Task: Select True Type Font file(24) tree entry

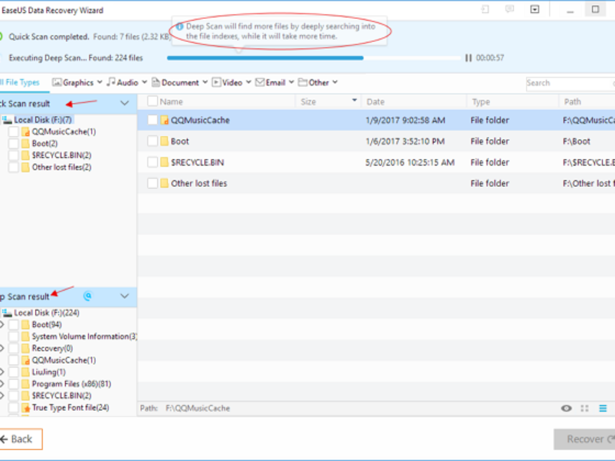Action: click(x=70, y=408)
